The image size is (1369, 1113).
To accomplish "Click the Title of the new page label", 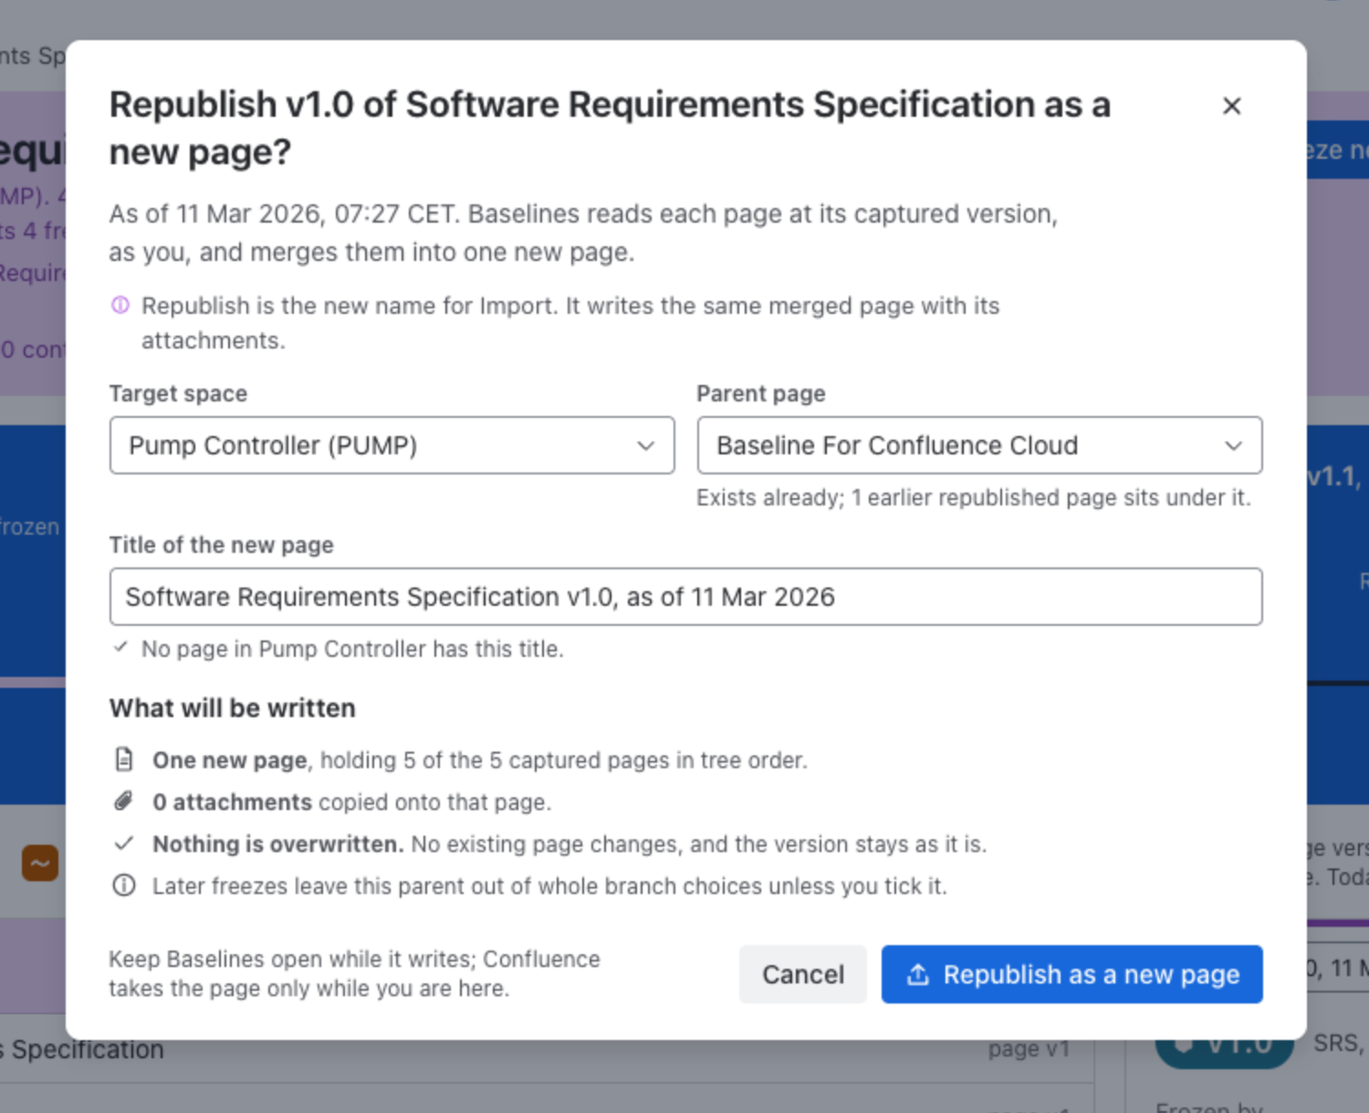I will click(222, 545).
